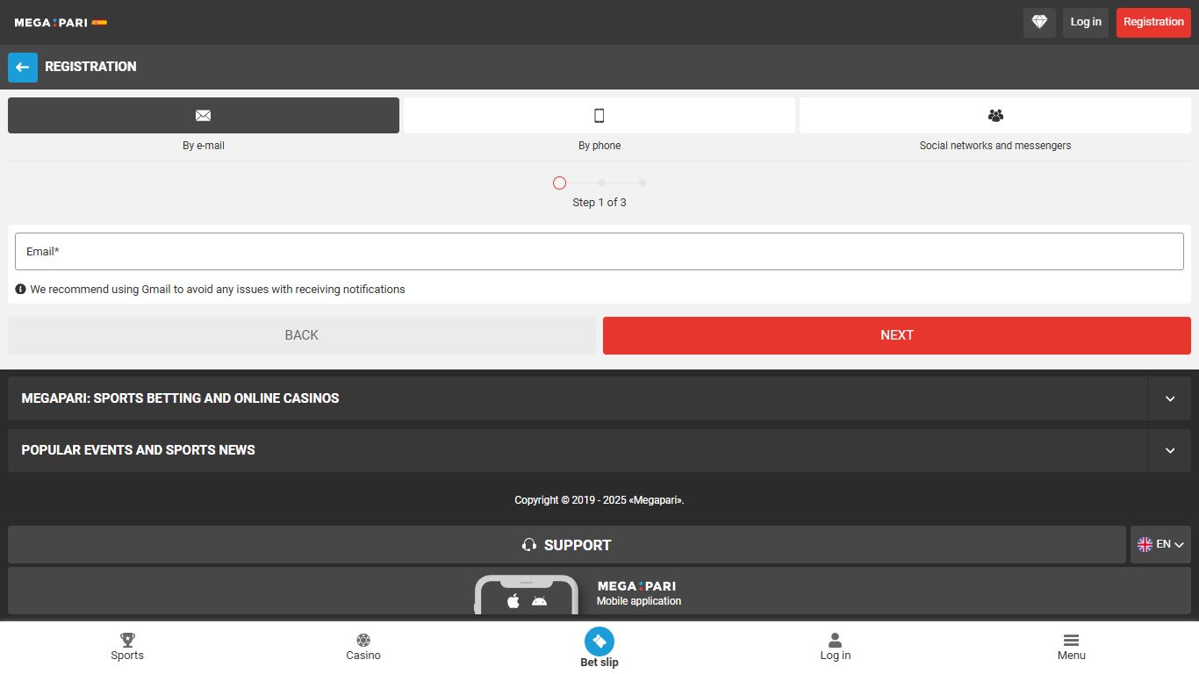The width and height of the screenshot is (1199, 674).
Task: Click the Apple icon on phone graphic
Action: (x=513, y=601)
